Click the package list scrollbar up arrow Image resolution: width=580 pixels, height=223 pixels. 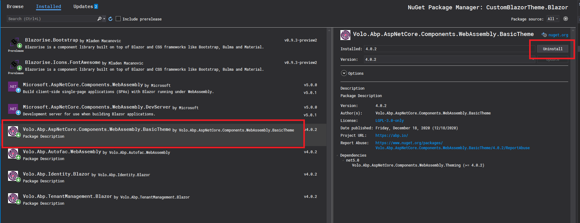[329, 31]
